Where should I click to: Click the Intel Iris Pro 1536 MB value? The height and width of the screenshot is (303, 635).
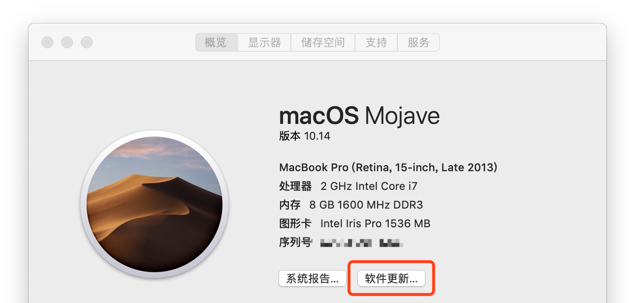375,224
